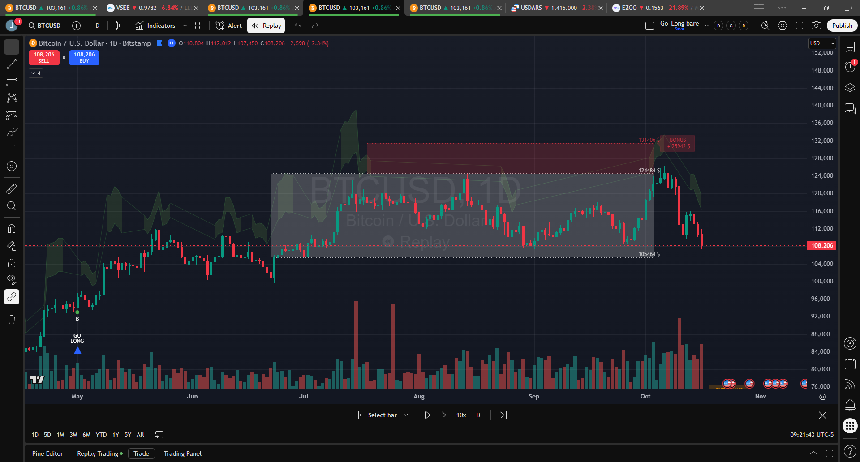Enter fullscreen mode

pos(800,26)
